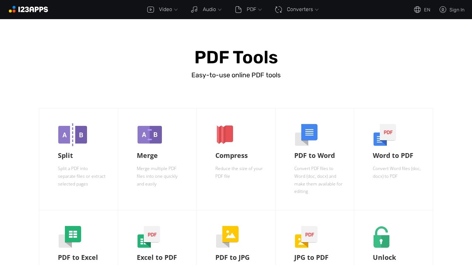Click the yellow PDF to JPG icon

pyautogui.click(x=227, y=237)
